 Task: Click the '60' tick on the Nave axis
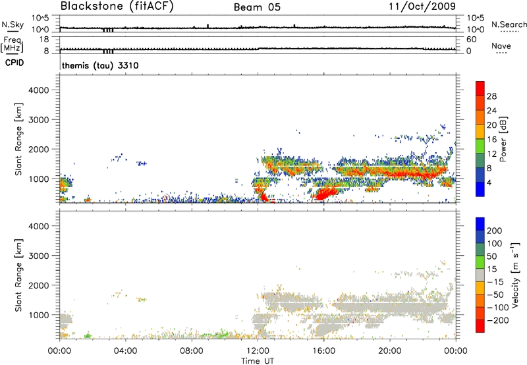coord(472,40)
